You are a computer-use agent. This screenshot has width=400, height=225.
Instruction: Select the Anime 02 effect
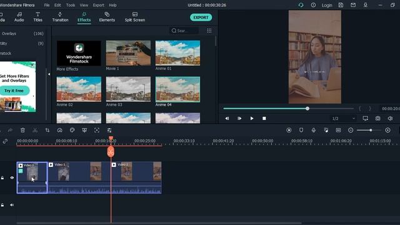coord(79,89)
